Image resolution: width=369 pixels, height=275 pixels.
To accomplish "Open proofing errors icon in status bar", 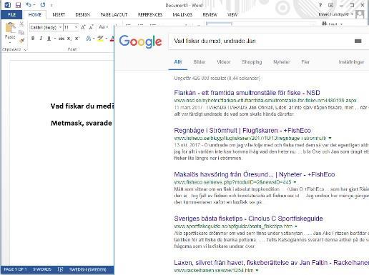I will click(x=60, y=269).
